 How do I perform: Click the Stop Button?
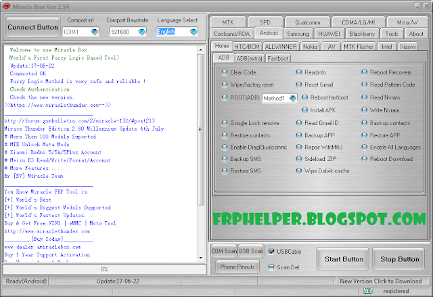(399, 259)
